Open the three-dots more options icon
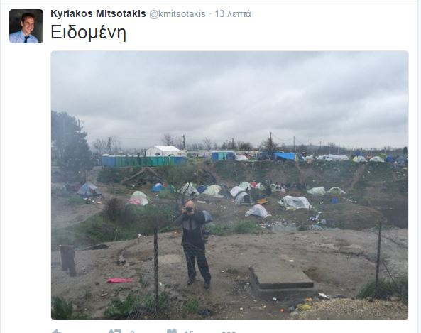The image size is (421, 333). tap(229, 332)
